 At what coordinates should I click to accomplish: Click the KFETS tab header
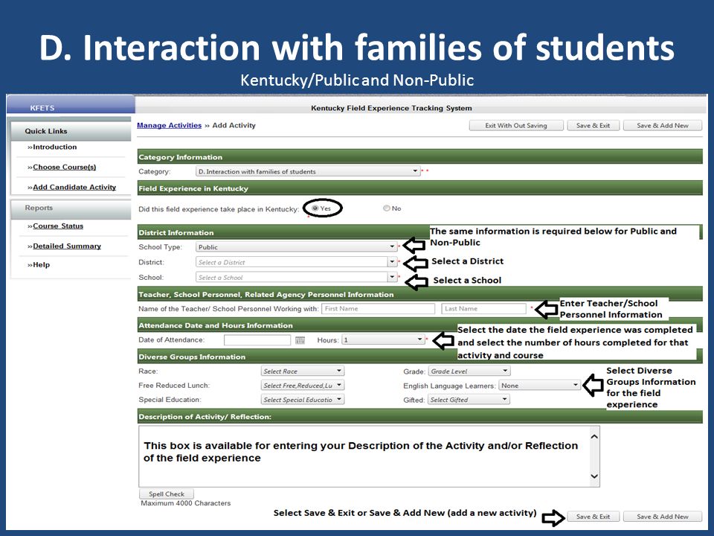[x=71, y=106]
